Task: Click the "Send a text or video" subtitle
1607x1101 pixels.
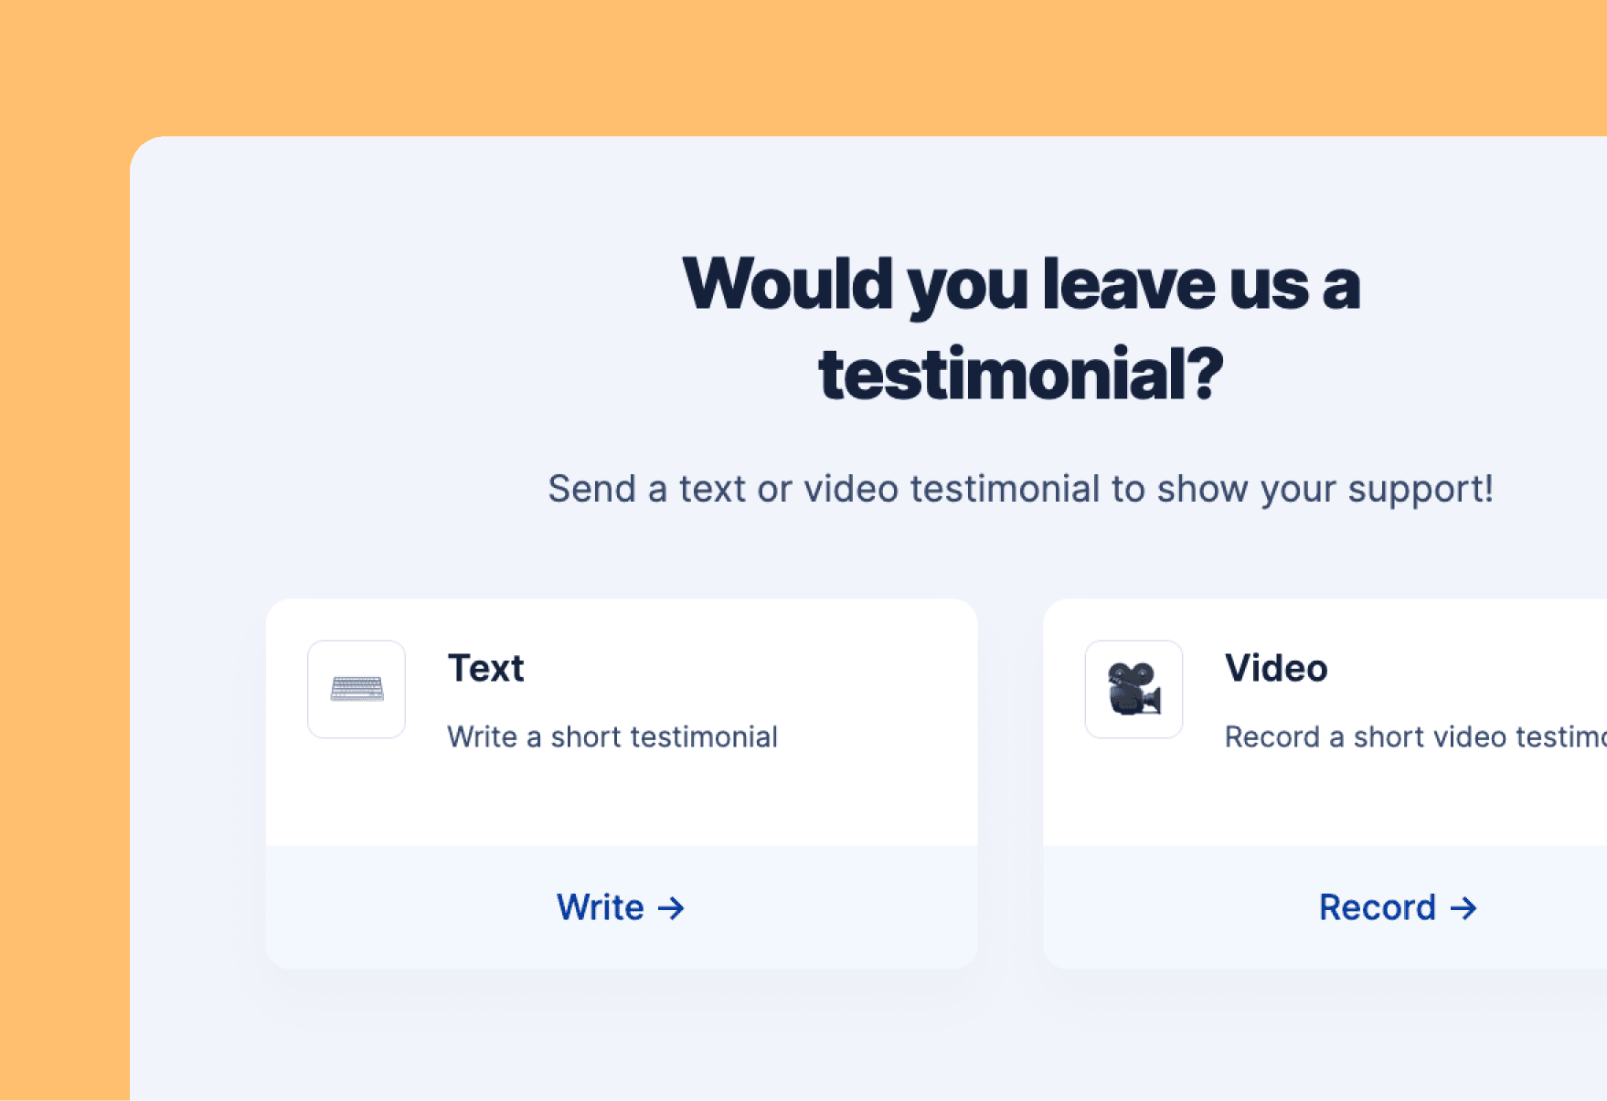Action: [x=1020, y=489]
